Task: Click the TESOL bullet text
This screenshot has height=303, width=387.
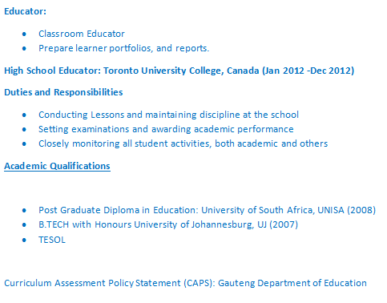Action: 52,240
